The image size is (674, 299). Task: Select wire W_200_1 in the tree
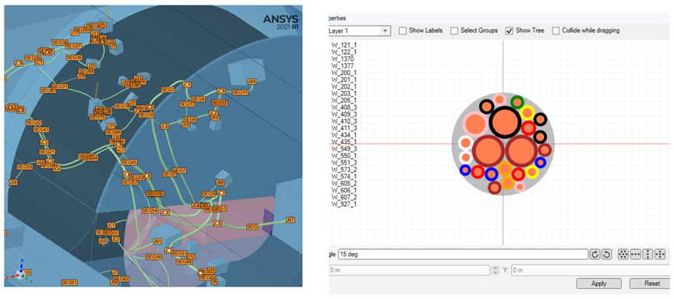pyautogui.click(x=344, y=72)
